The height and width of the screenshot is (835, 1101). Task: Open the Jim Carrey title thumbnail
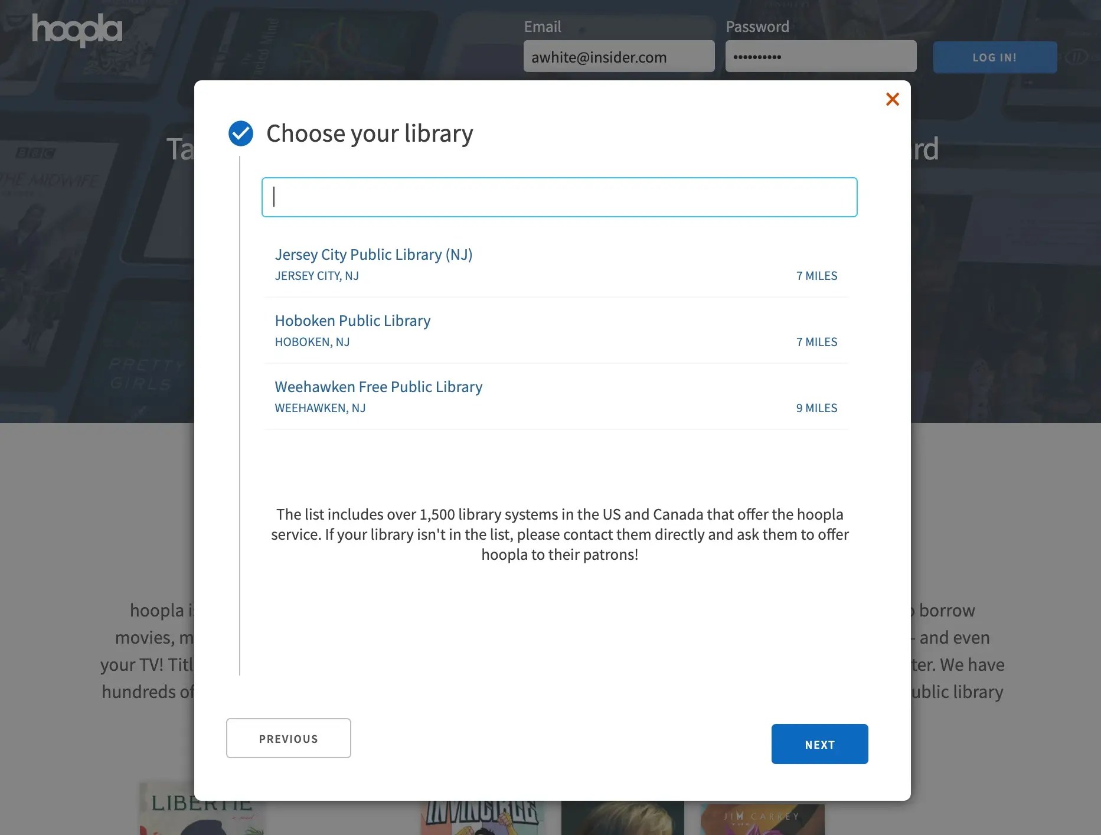tap(762, 818)
